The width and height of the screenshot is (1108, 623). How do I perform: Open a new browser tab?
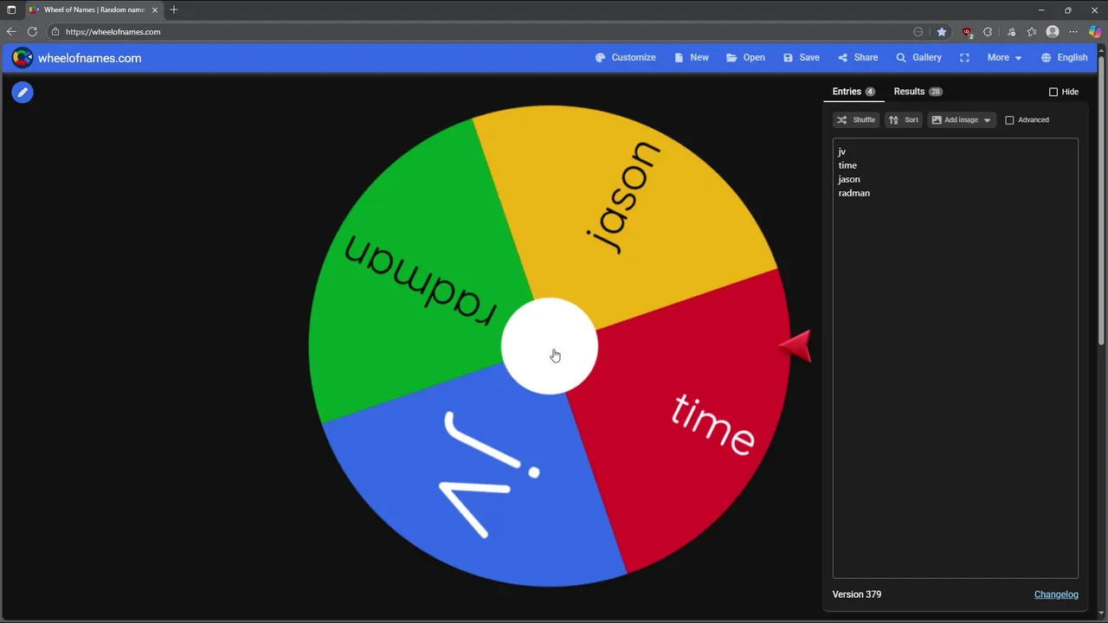tap(174, 10)
